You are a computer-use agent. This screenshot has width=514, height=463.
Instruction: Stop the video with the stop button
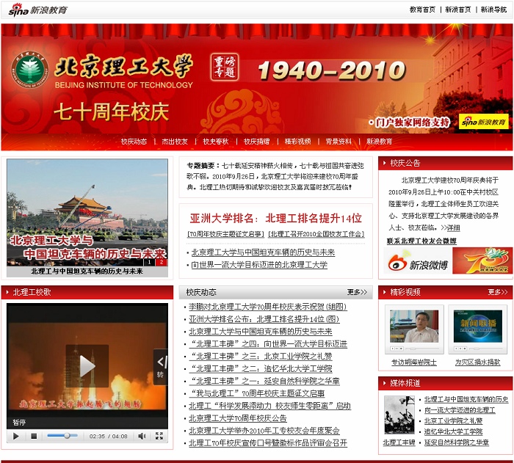(34, 436)
